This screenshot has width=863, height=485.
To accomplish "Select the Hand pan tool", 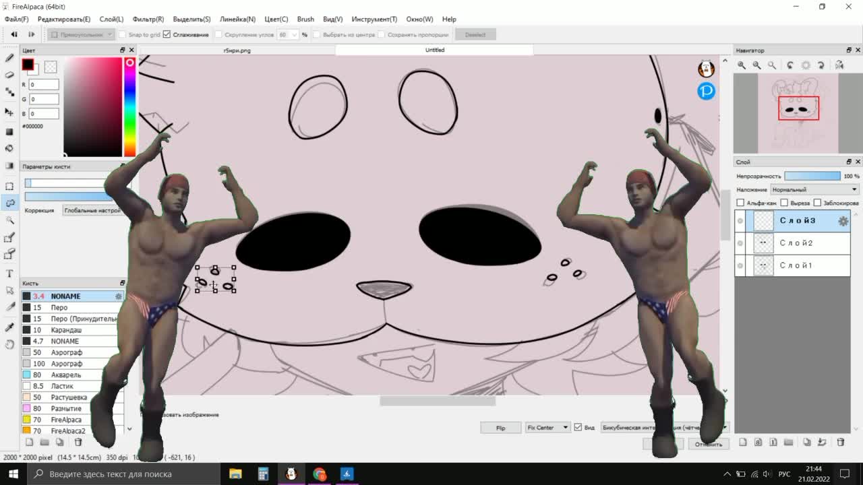I will pos(9,344).
